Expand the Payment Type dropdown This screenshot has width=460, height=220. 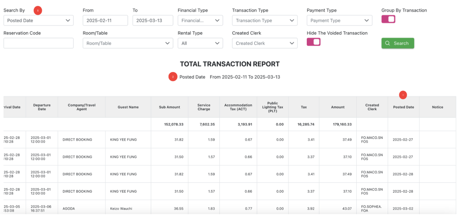click(x=339, y=20)
